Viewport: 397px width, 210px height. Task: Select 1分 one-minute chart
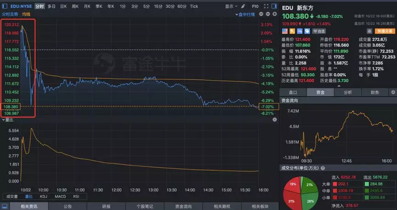123,6
